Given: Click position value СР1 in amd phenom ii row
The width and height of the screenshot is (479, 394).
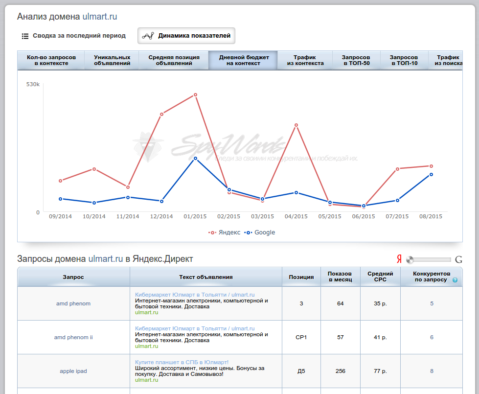Looking at the screenshot, I should [301, 337].
